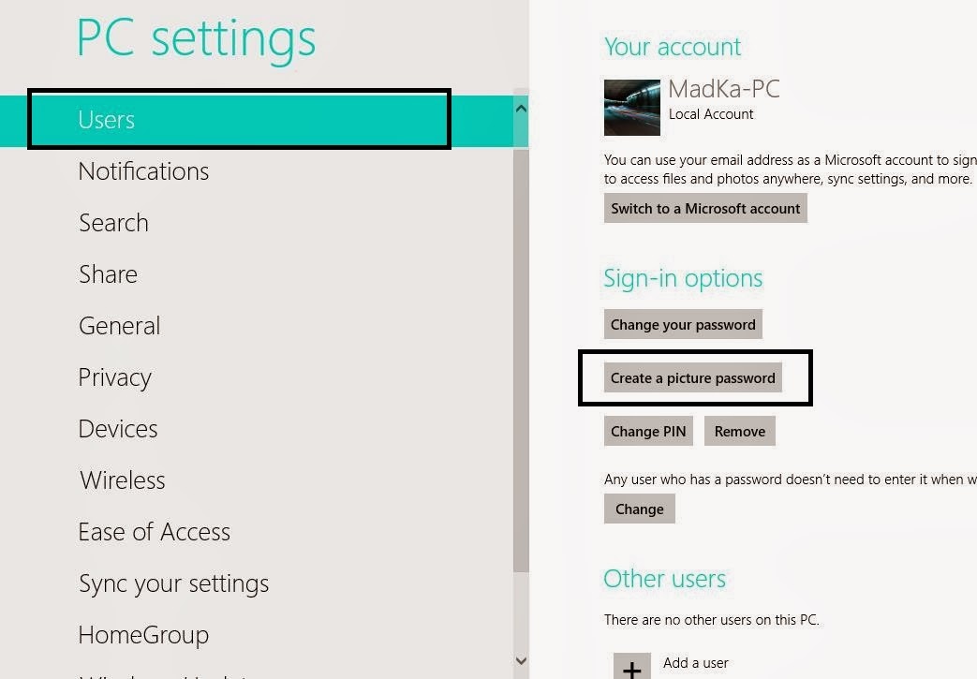Click Remove next to Change PIN
Screen dimensions: 977x679
[739, 431]
